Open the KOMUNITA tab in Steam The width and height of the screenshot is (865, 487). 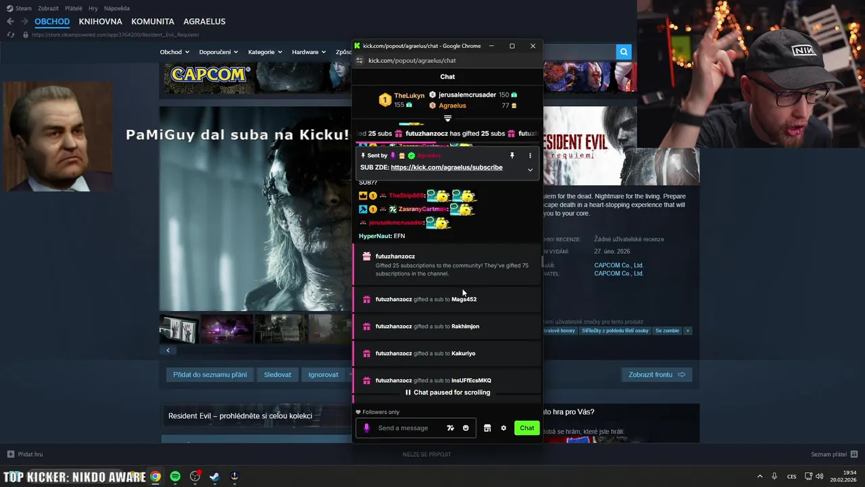point(153,22)
